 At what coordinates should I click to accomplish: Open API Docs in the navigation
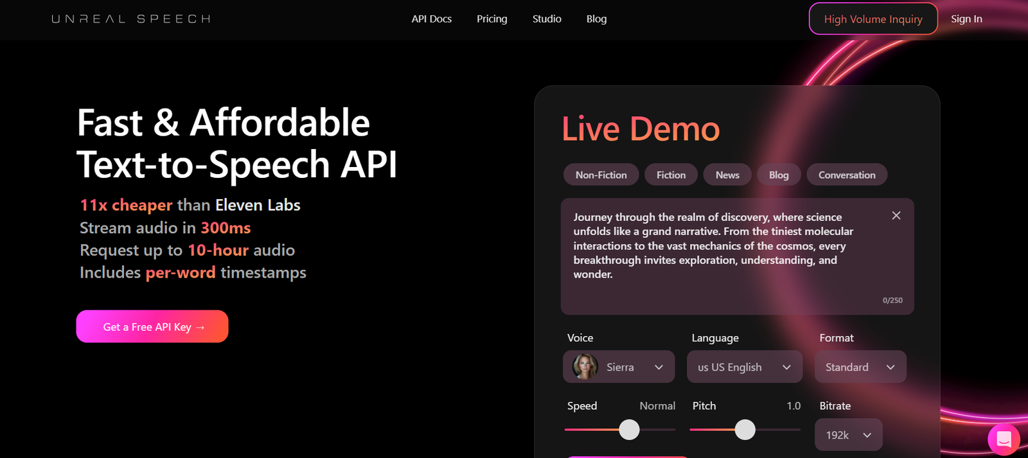[x=432, y=19]
